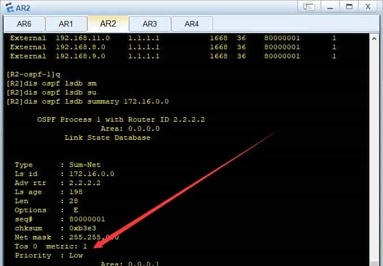
Task: Click the 'Priority : Low' line
Action: [x=49, y=255]
